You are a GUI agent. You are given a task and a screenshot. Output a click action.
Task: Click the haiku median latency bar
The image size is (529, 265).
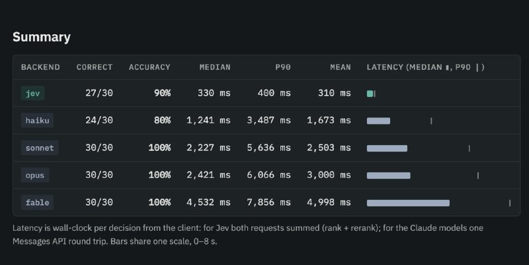[x=378, y=121]
